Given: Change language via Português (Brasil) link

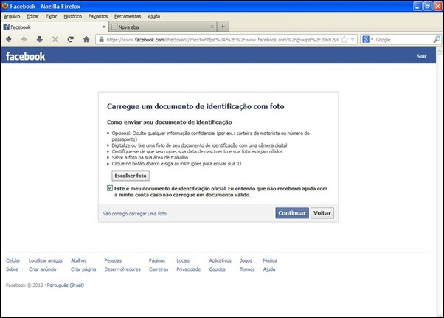Looking at the screenshot, I should [x=66, y=285].
